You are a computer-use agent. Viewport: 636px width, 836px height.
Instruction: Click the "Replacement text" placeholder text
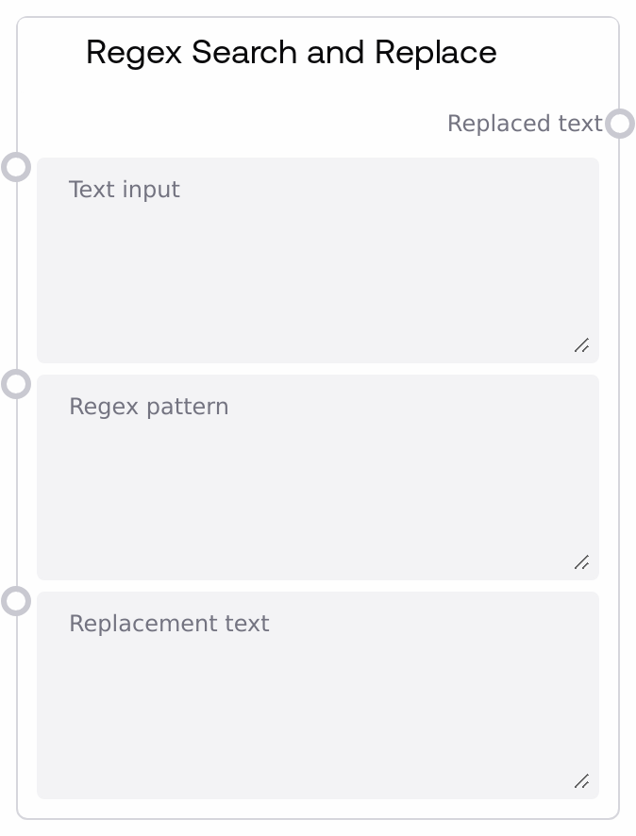[169, 624]
